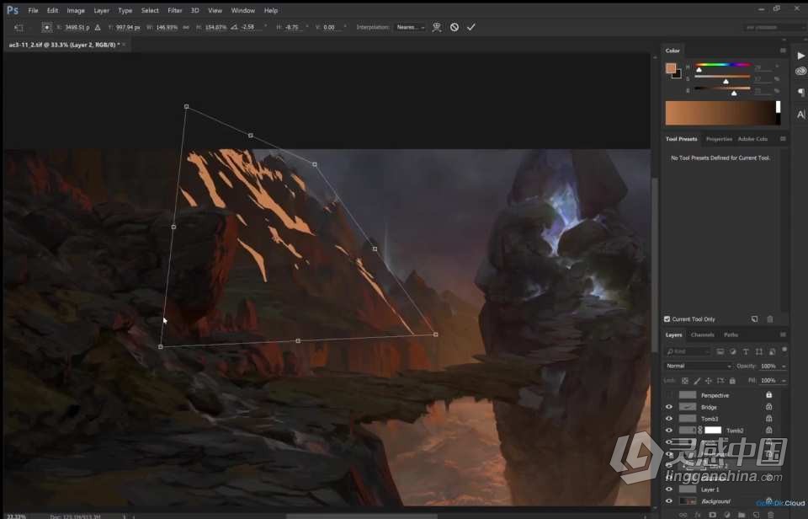808x519 pixels.
Task: Delete tool preset trash icon
Action: pyautogui.click(x=770, y=319)
